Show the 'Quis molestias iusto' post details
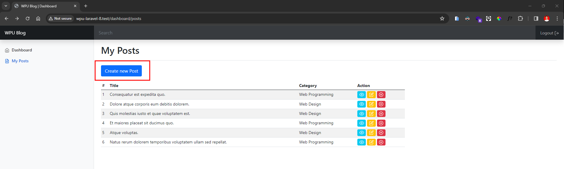564x169 pixels. (x=361, y=114)
